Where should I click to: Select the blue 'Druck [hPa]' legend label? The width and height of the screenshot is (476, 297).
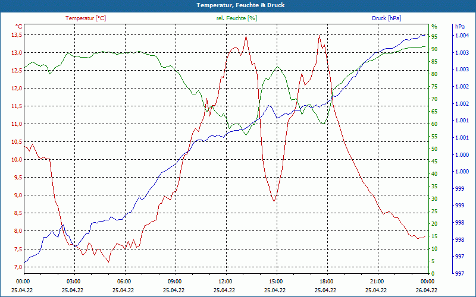(x=386, y=18)
